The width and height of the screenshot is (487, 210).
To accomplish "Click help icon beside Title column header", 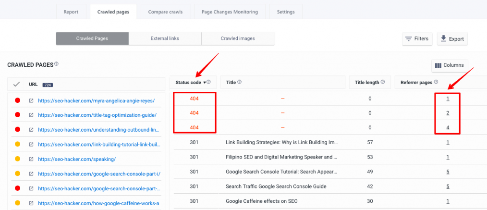I will pos(239,82).
